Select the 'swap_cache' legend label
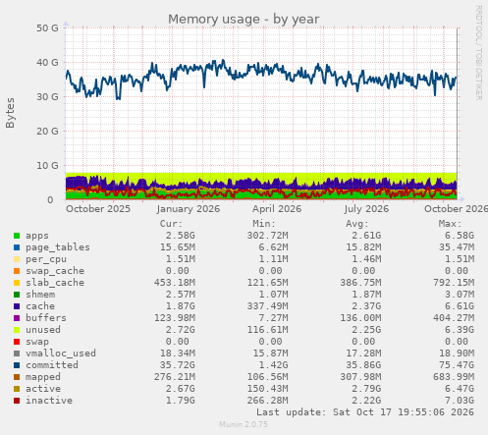This screenshot has height=435, width=488. pos(55,271)
